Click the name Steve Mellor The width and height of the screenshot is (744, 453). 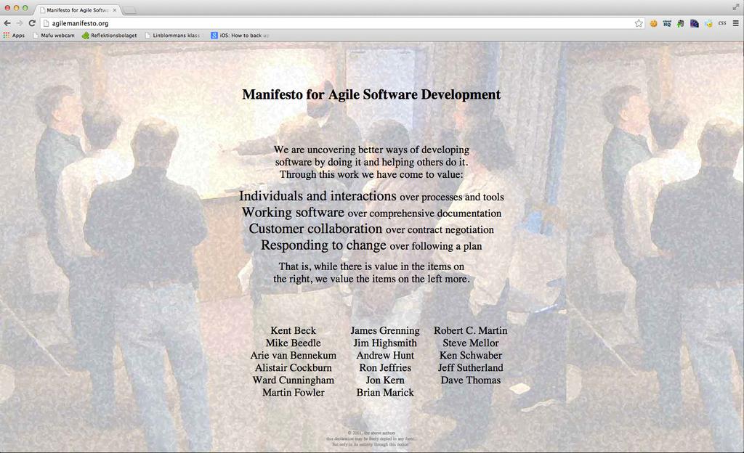470,343
